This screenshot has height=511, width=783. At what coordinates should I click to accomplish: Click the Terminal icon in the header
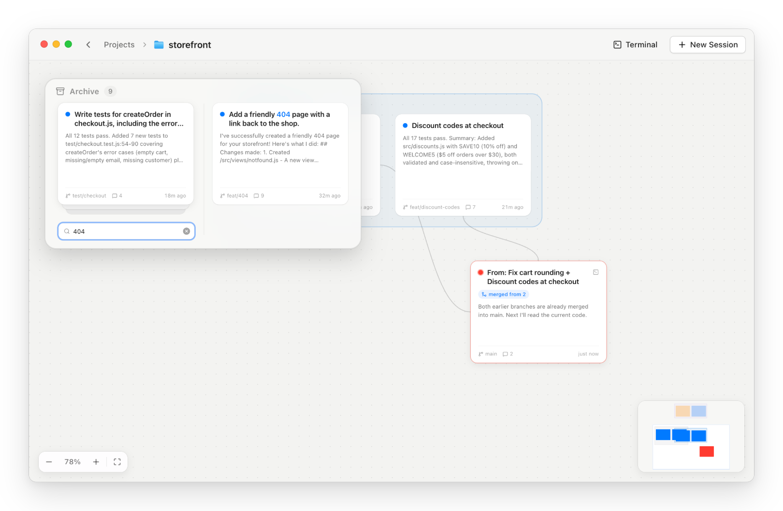617,44
